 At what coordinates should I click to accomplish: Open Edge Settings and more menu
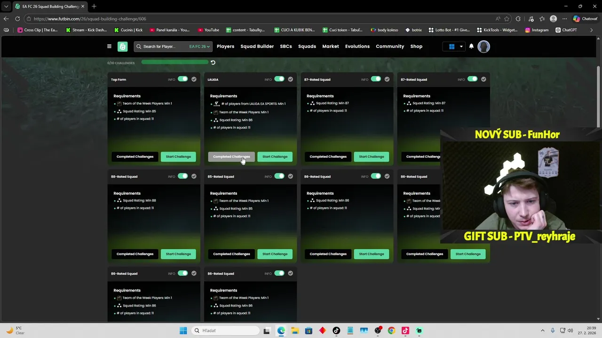pyautogui.click(x=564, y=19)
